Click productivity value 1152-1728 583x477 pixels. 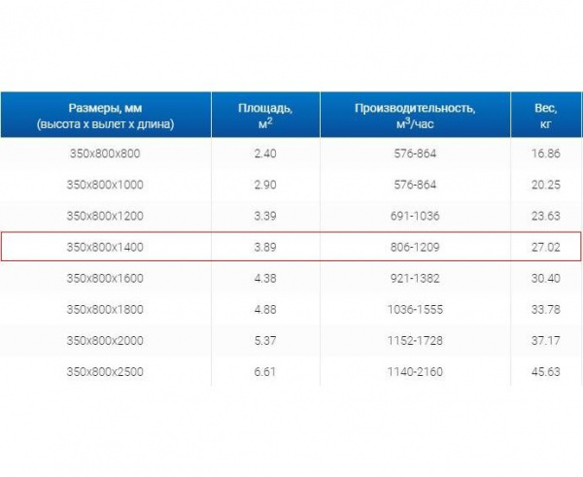click(x=415, y=341)
